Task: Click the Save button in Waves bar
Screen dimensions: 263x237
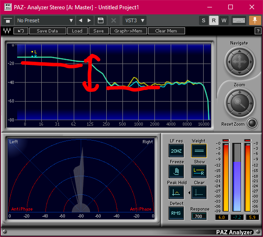Action: coord(99,31)
